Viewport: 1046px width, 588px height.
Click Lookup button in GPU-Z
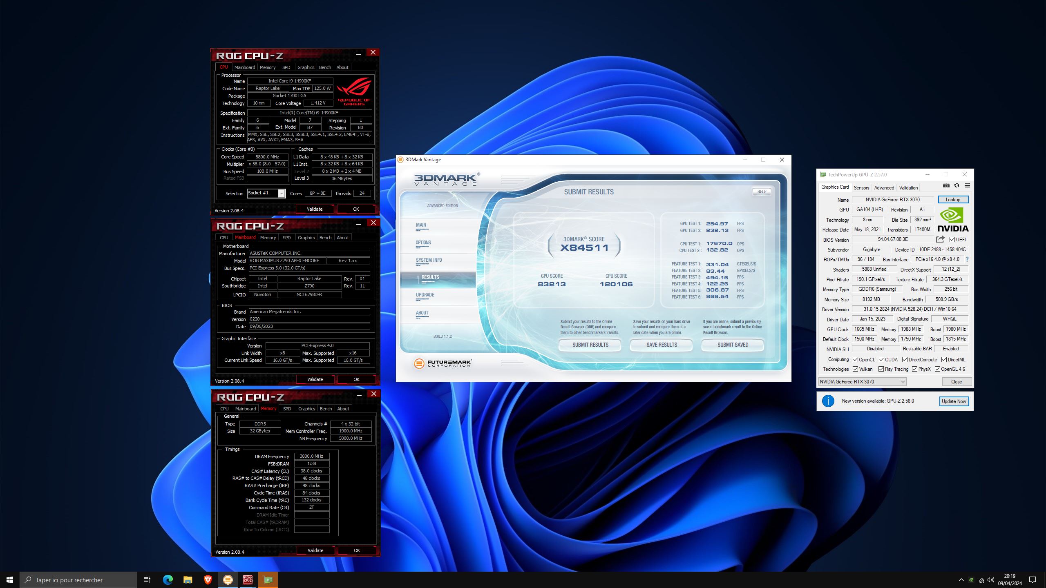953,200
